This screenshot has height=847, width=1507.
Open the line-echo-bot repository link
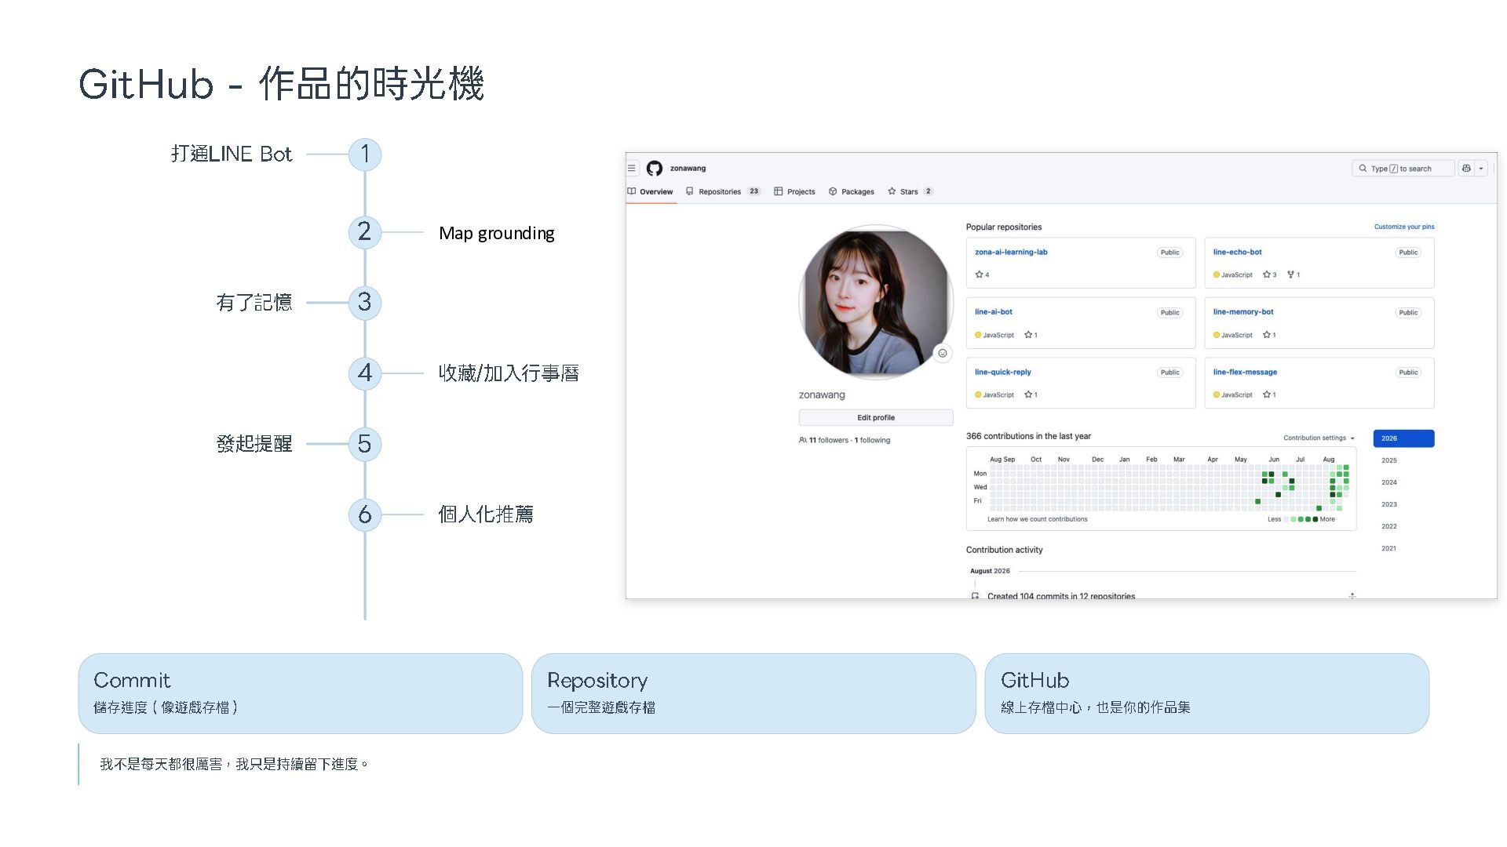coord(1237,252)
